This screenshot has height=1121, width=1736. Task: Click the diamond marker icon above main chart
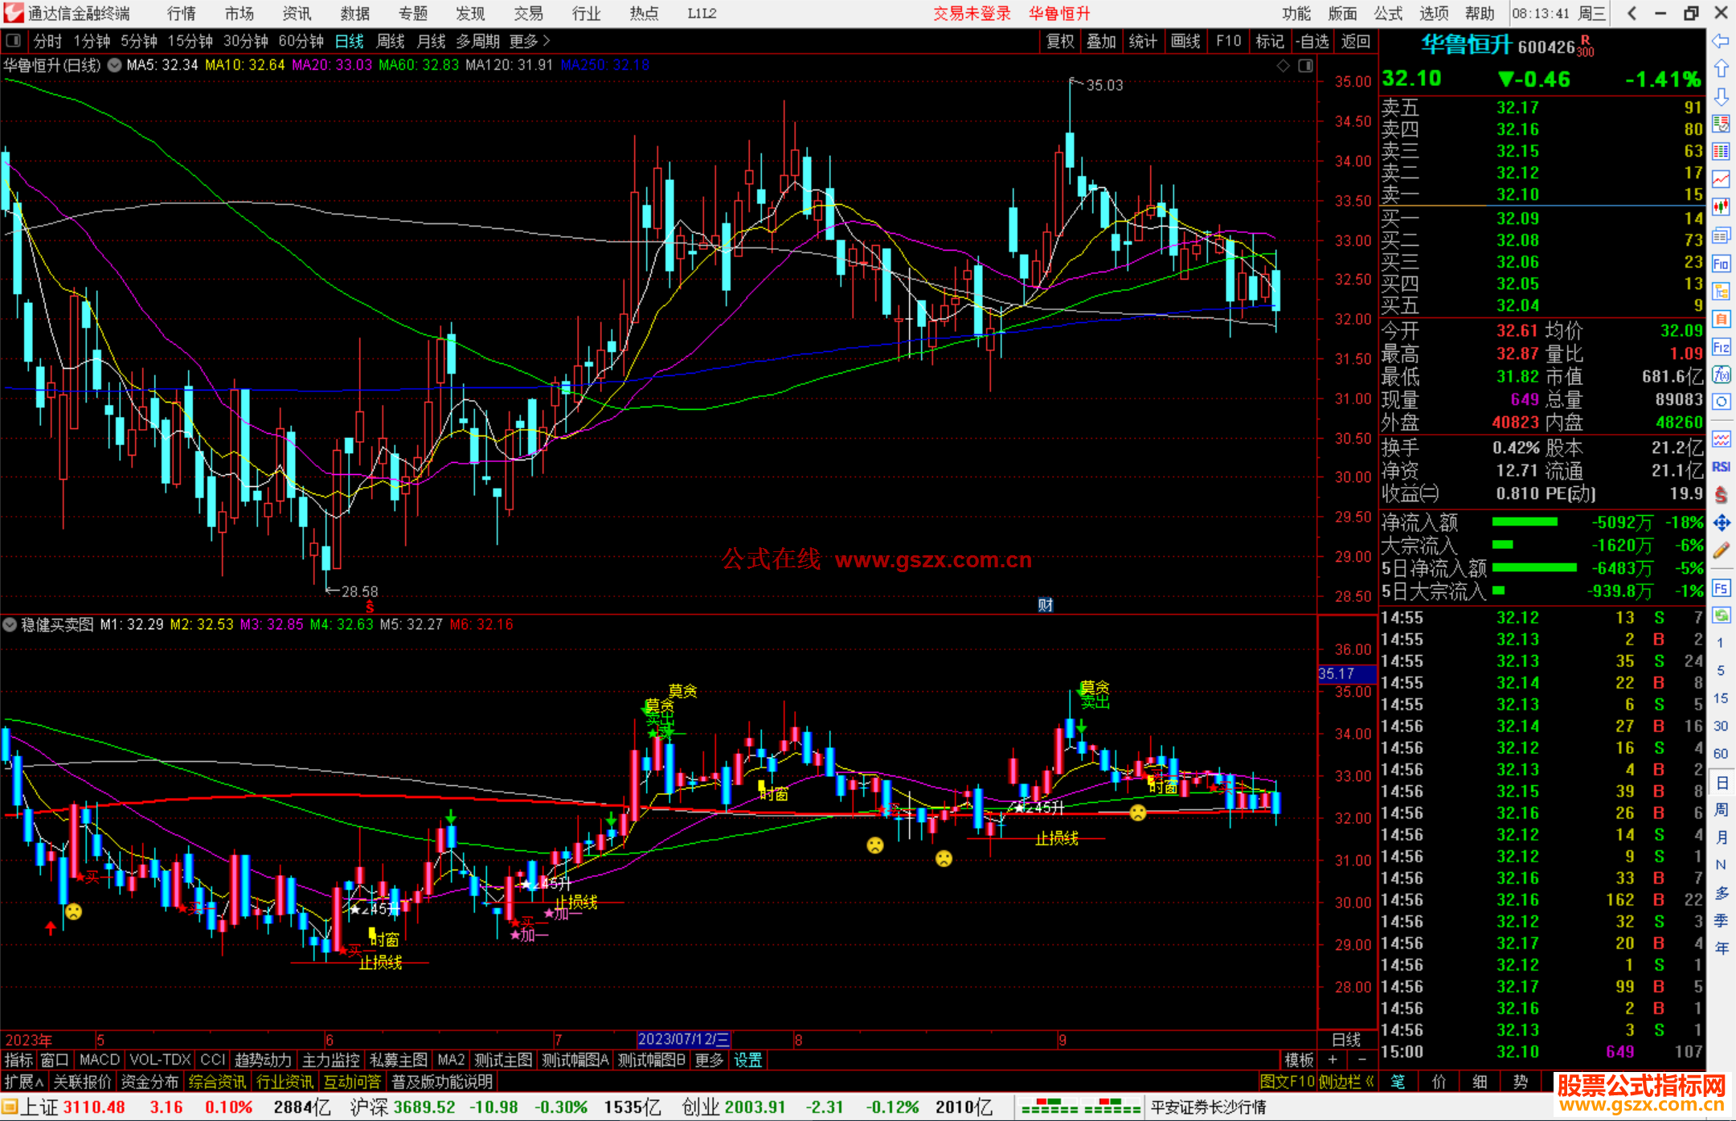pos(1283,66)
